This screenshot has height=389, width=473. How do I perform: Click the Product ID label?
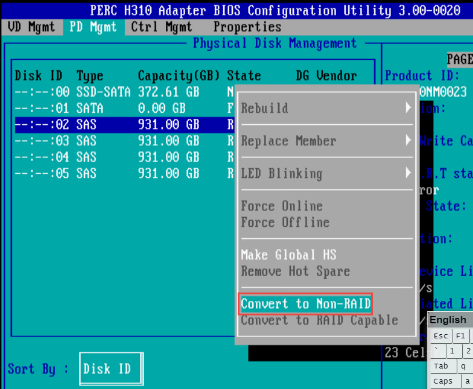coord(422,76)
